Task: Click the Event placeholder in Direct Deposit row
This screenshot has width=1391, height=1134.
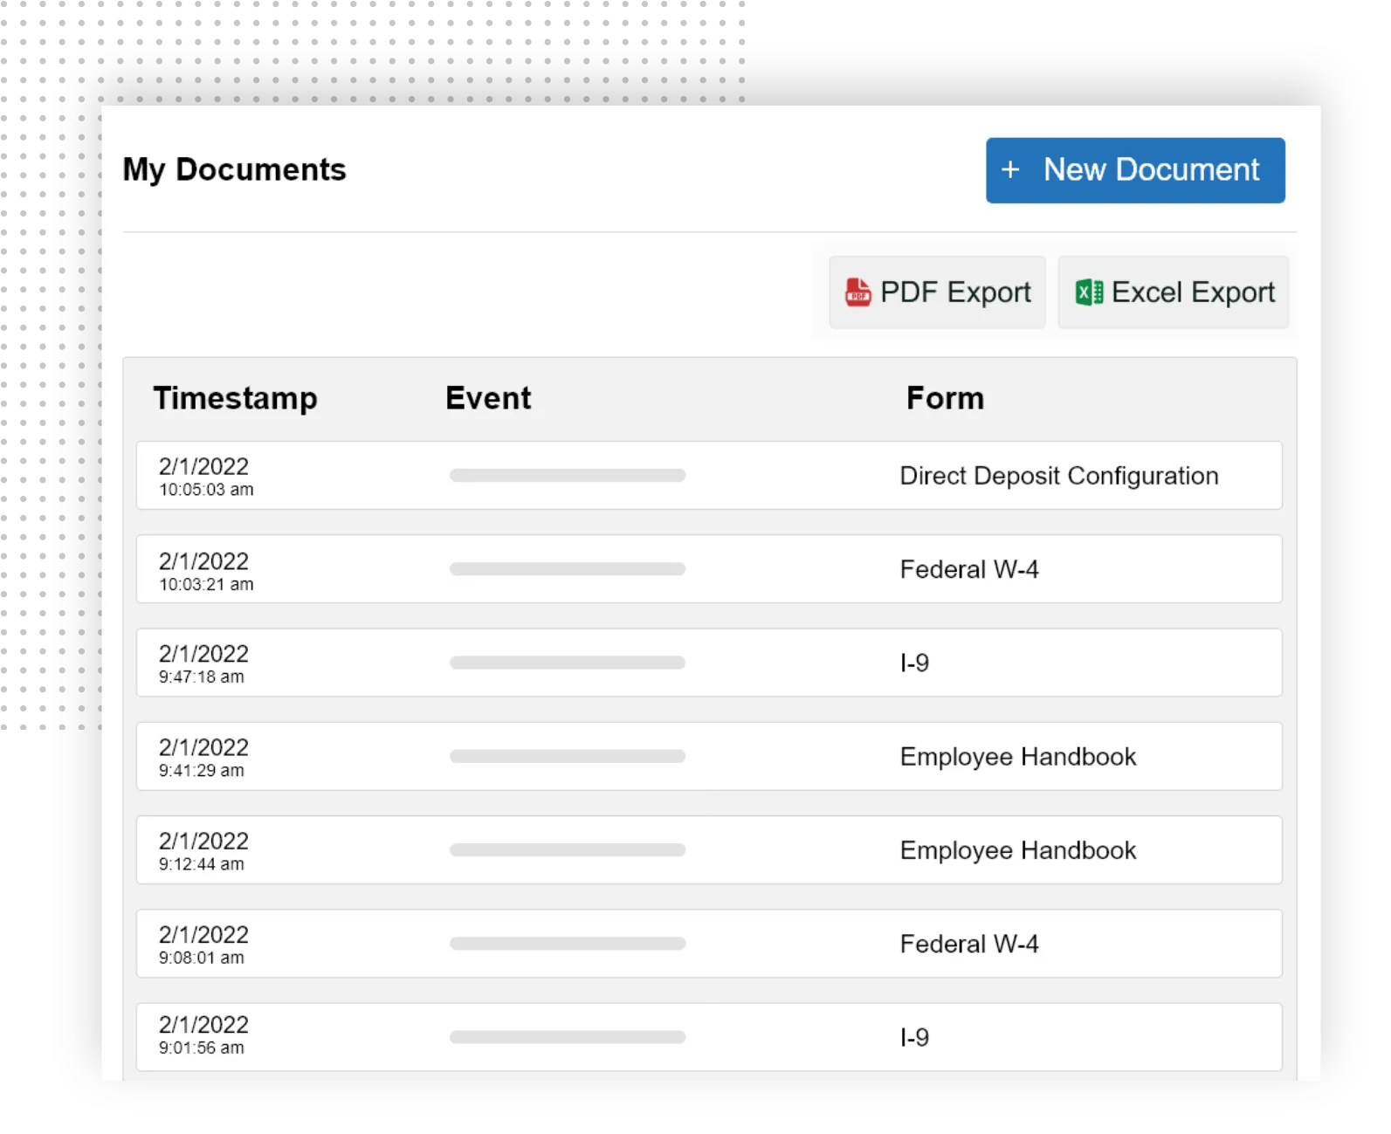Action: coord(568,476)
